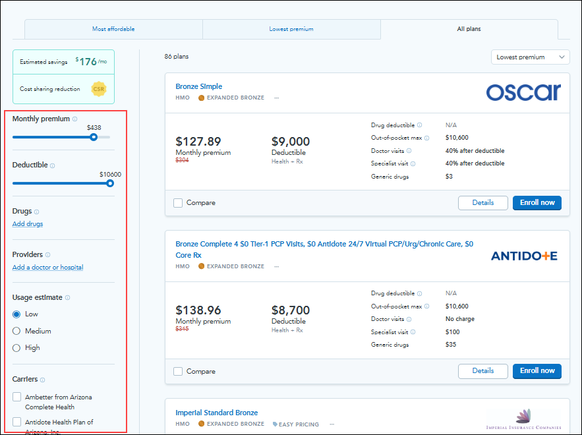Open the info icon beside Drugs heading

point(36,212)
